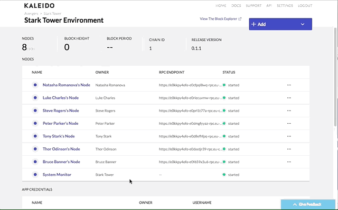The image size is (338, 210).
Task: Click the Luke Charles's Node row icon
Action: 35,98
